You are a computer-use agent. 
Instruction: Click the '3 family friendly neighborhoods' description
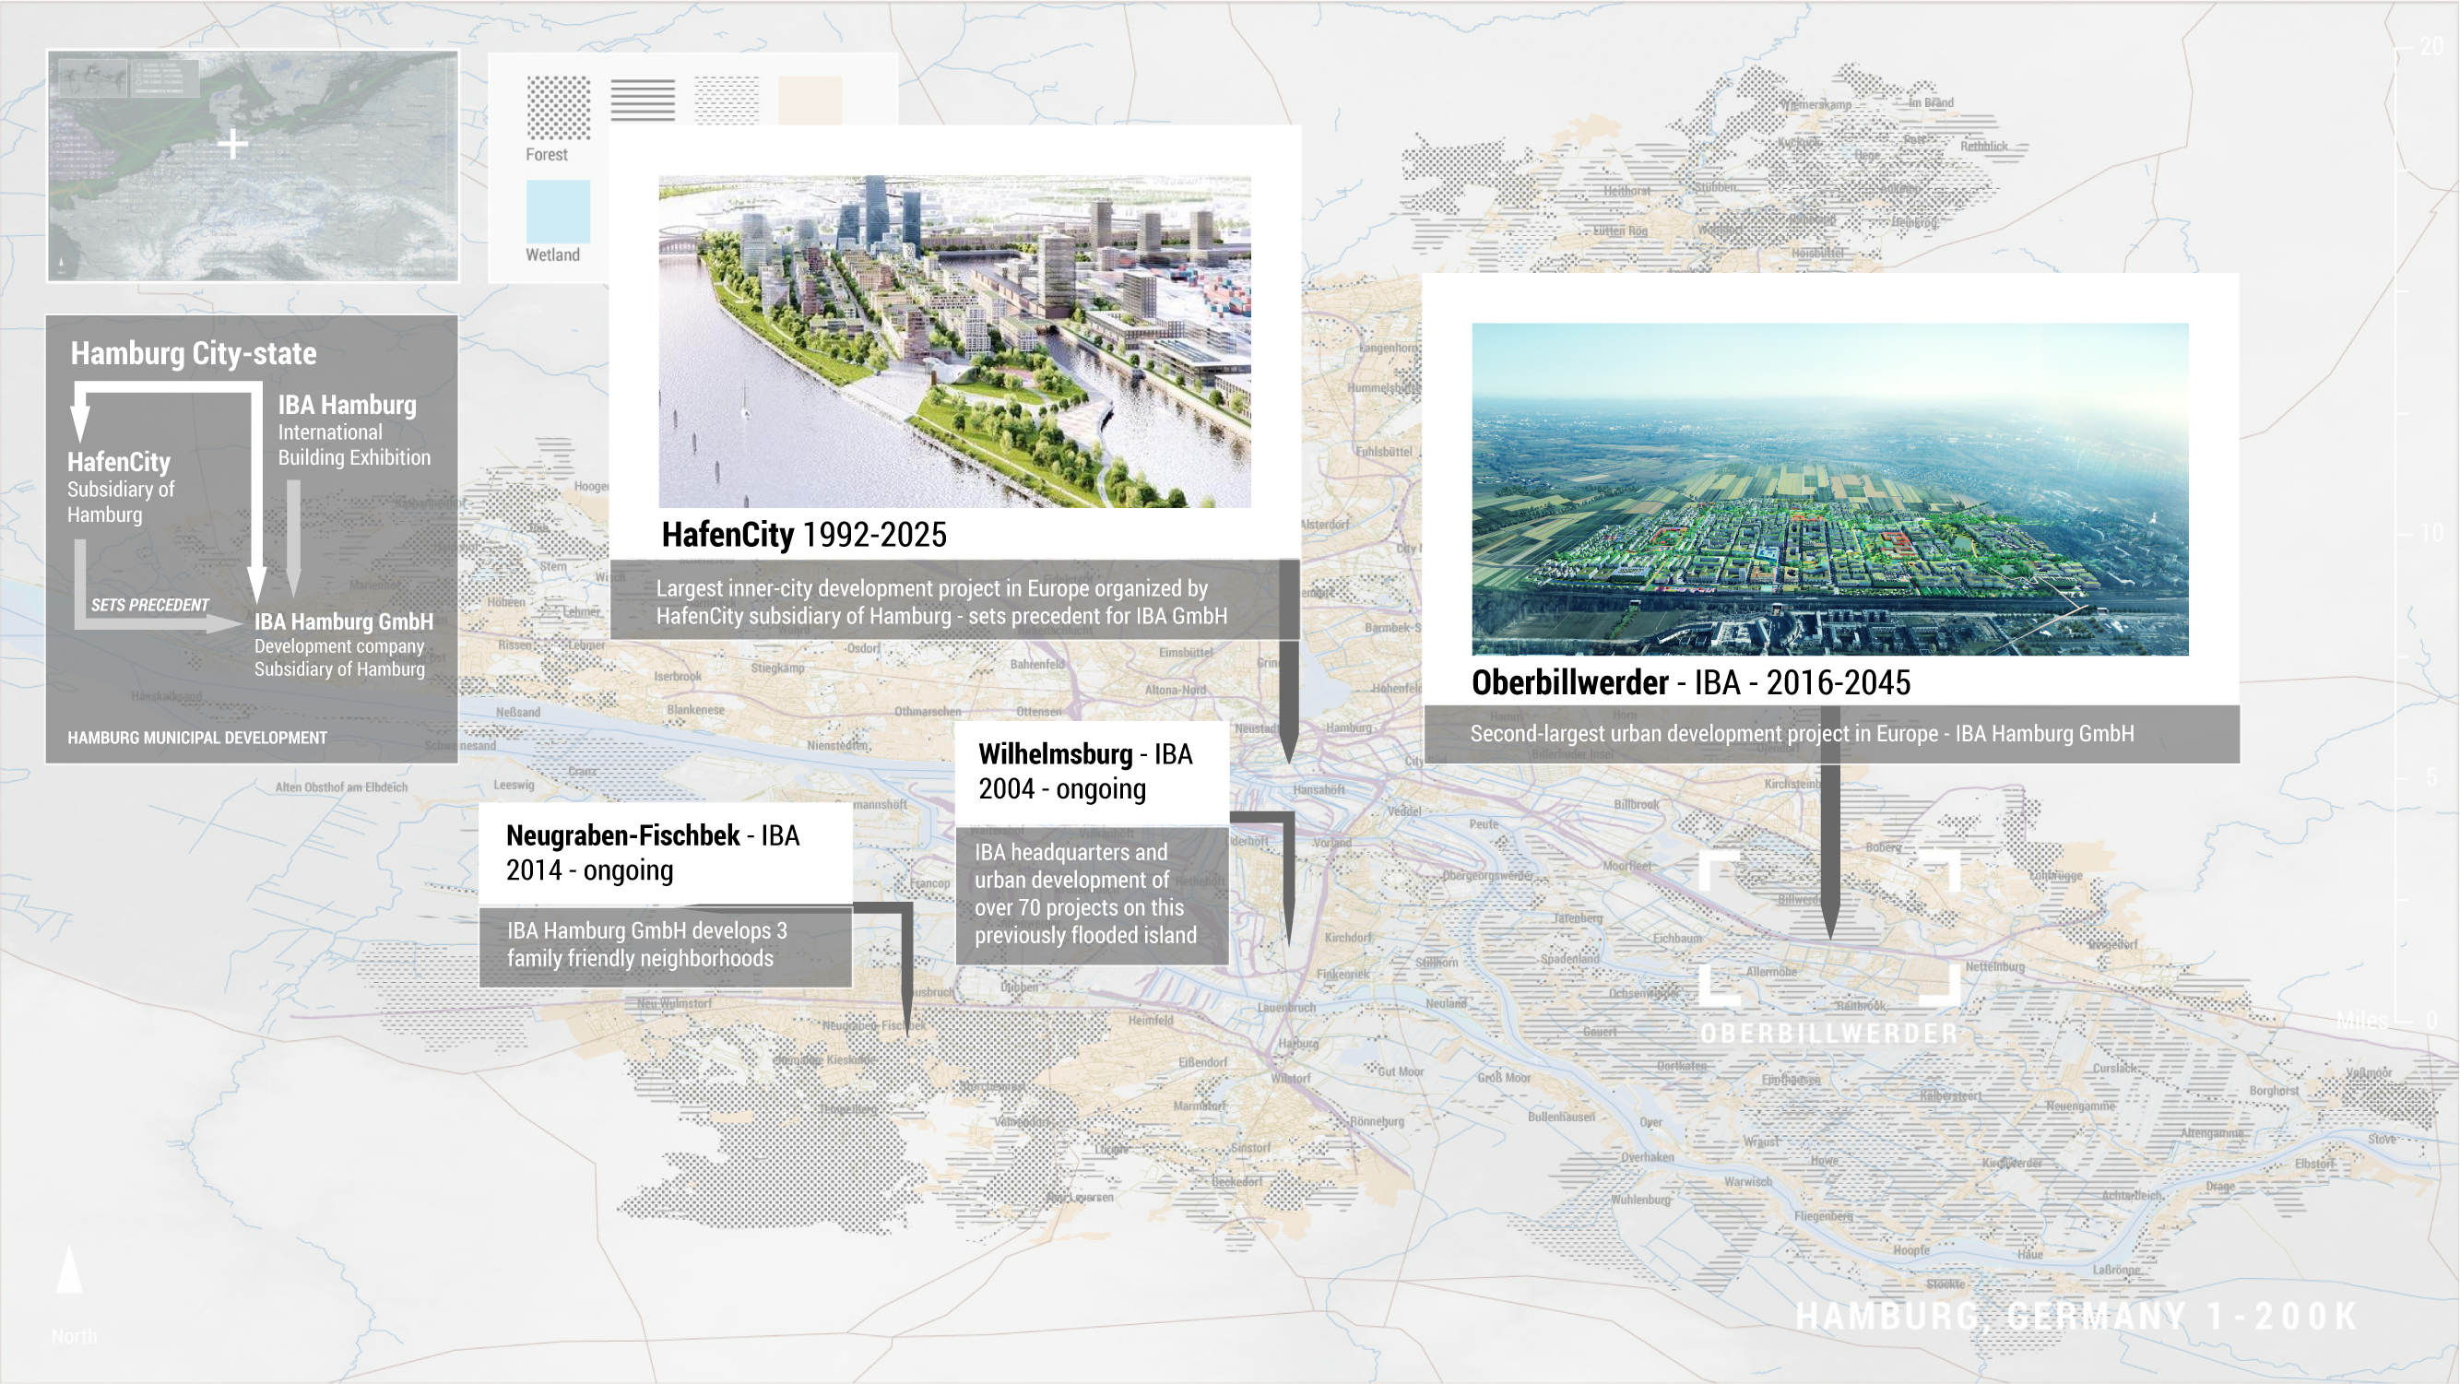tap(647, 943)
